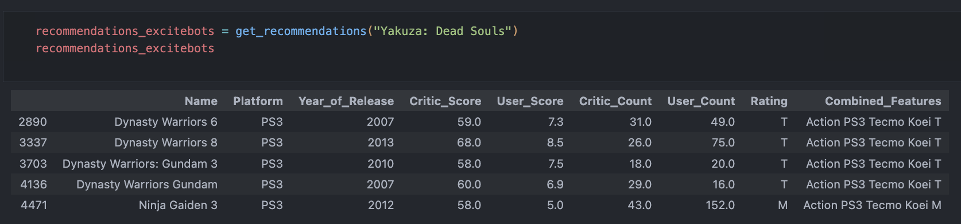This screenshot has height=224, width=961.
Task: Click the Dynasty Warriors 6 name cell
Action: (166, 122)
